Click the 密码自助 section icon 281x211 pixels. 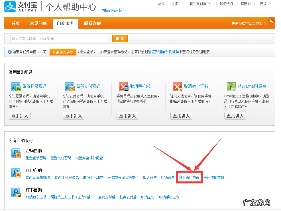(x=16, y=153)
